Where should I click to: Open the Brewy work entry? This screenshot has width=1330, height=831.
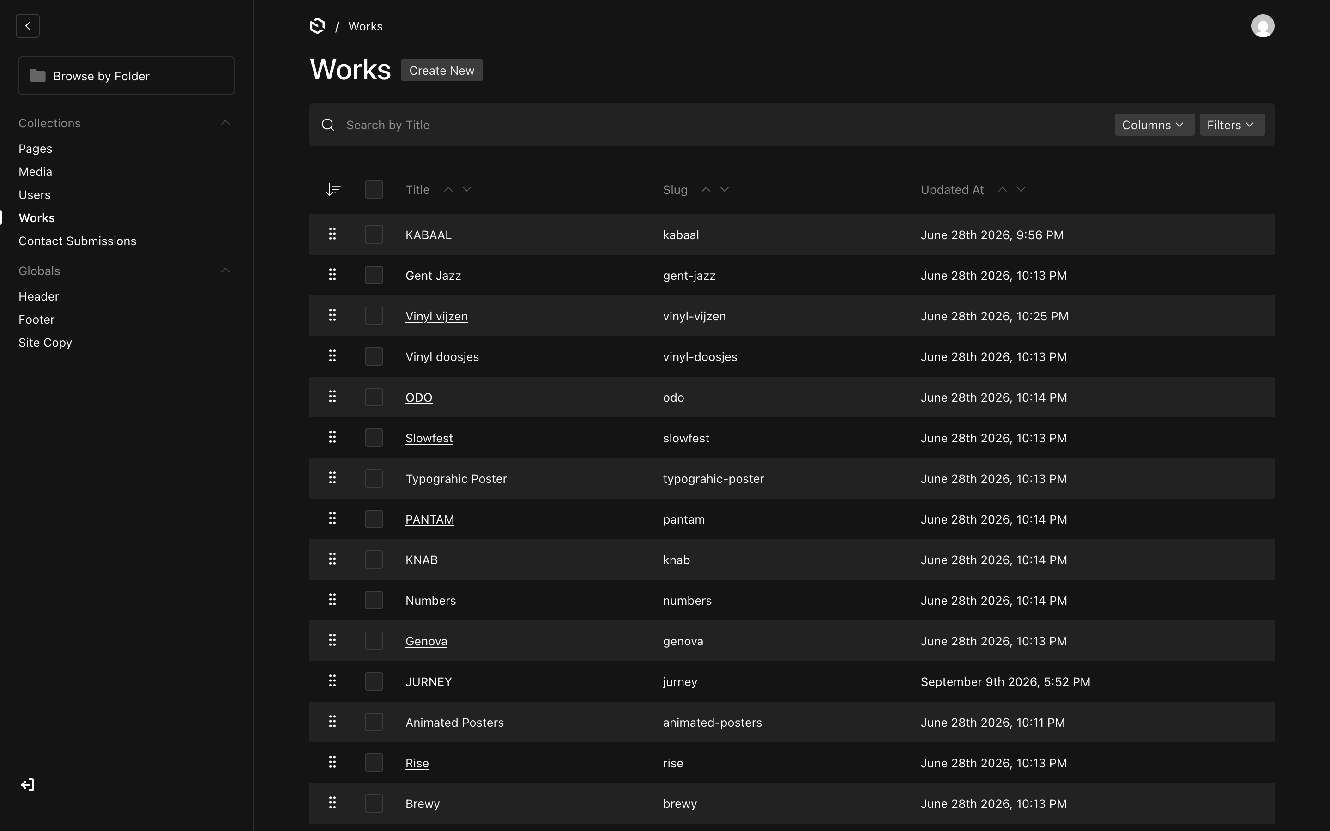tap(423, 803)
